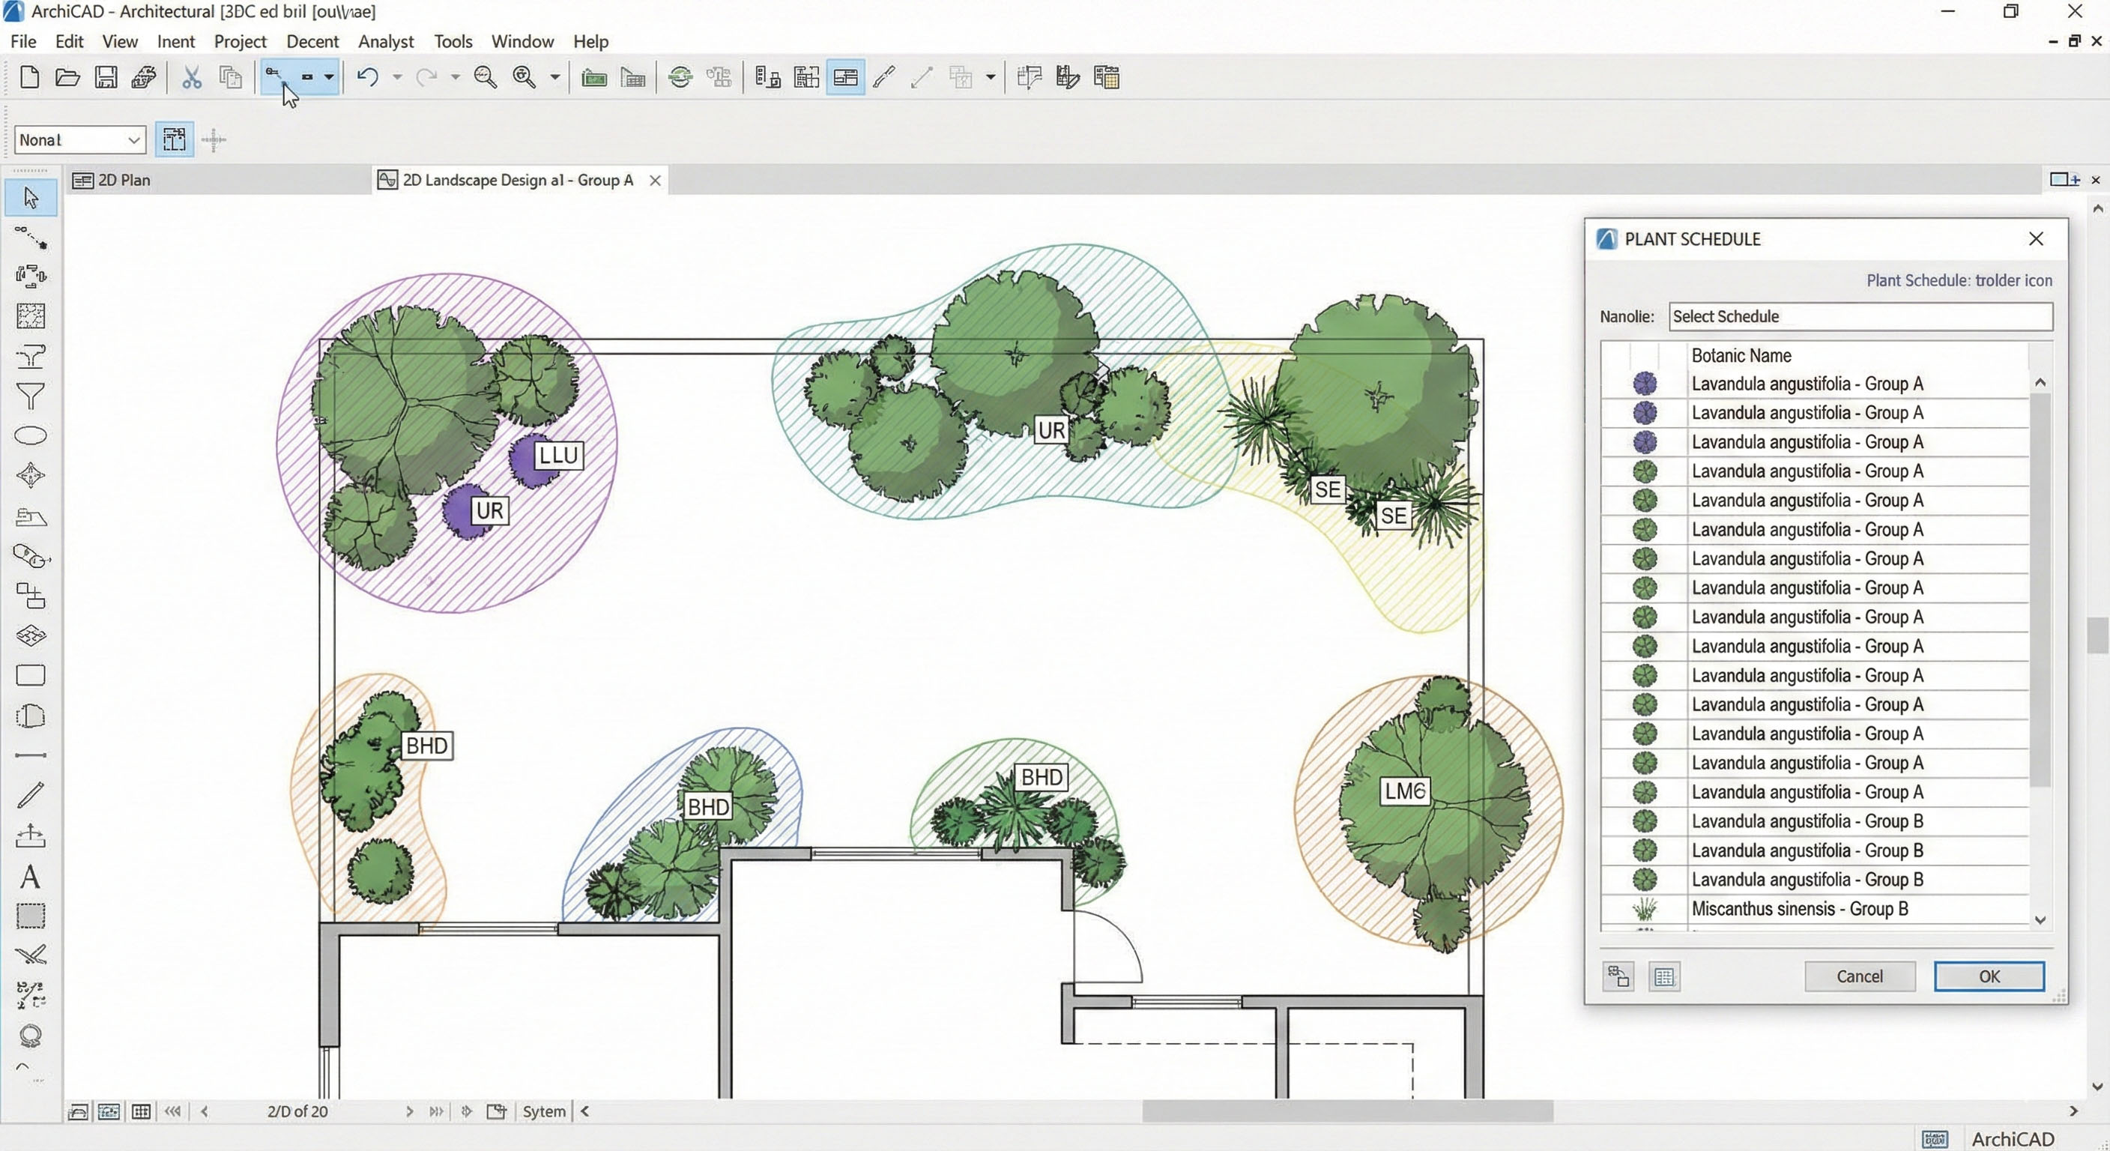This screenshot has height=1151, width=2110.
Task: Toggle the grid button beside Nonal dropdown
Action: pos(174,139)
